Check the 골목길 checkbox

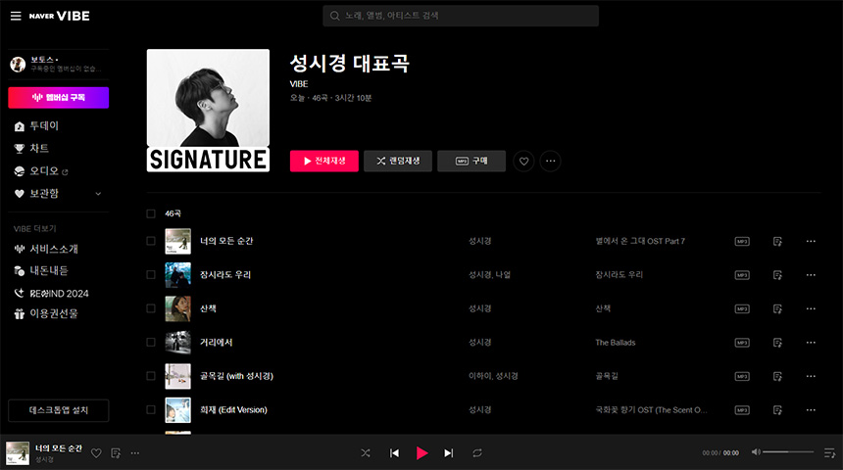151,377
